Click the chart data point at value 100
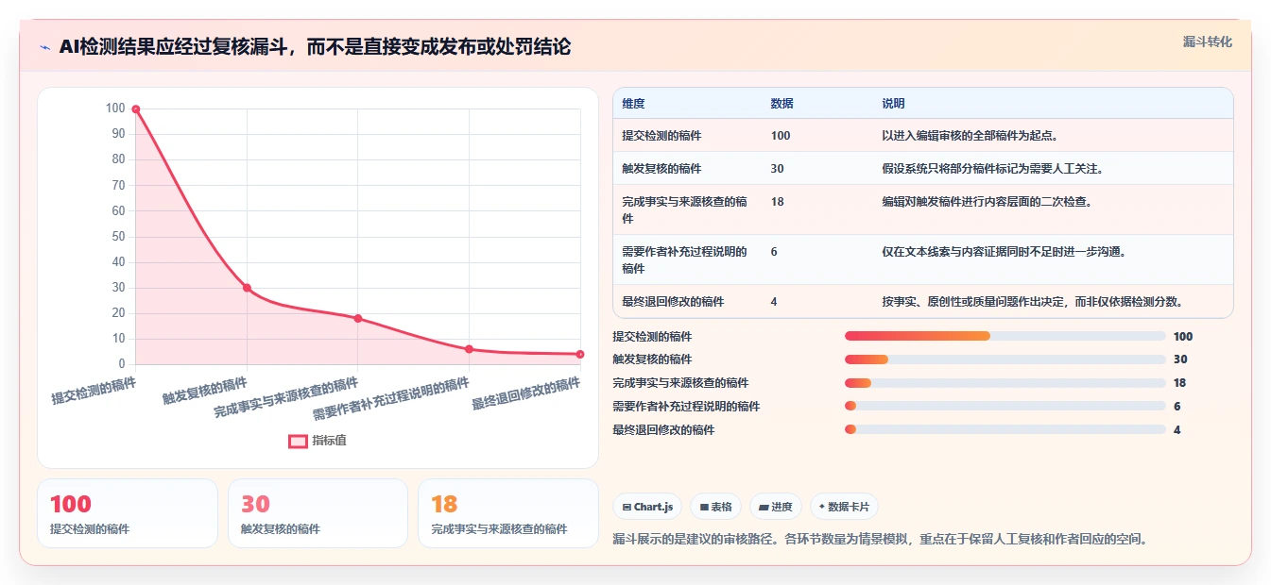The image size is (1271, 585). click(x=136, y=109)
